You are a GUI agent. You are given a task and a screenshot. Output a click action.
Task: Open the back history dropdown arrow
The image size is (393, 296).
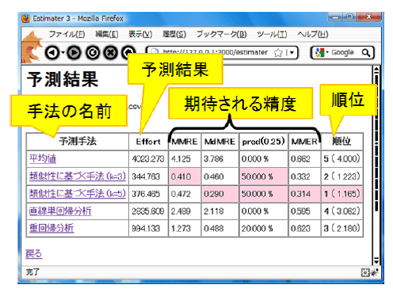(63, 52)
